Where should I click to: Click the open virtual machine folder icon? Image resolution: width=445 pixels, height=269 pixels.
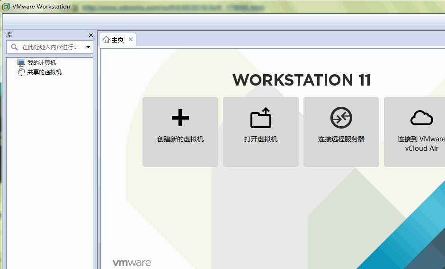click(x=261, y=118)
